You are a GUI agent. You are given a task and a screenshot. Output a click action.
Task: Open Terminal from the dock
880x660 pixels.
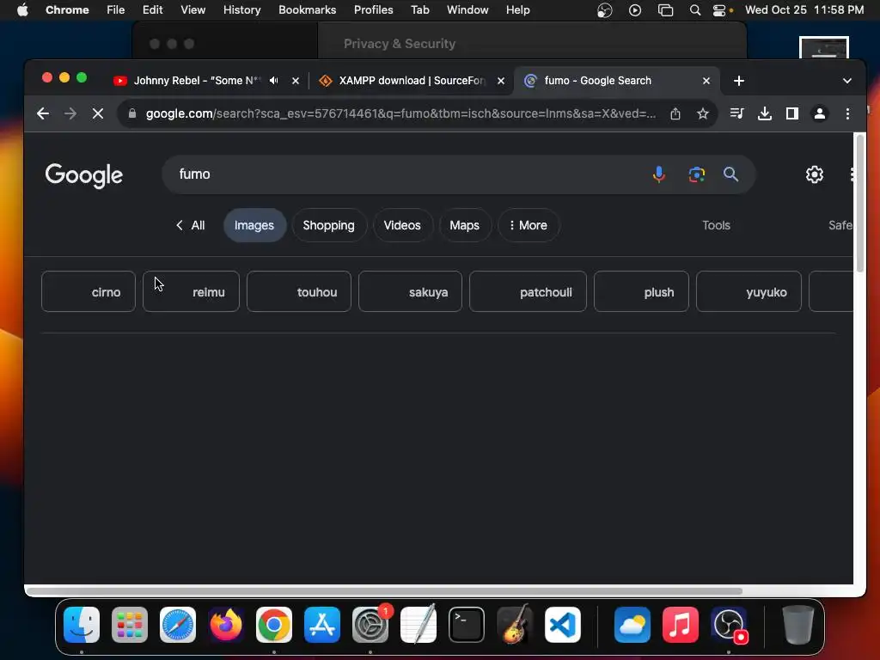[467, 625]
